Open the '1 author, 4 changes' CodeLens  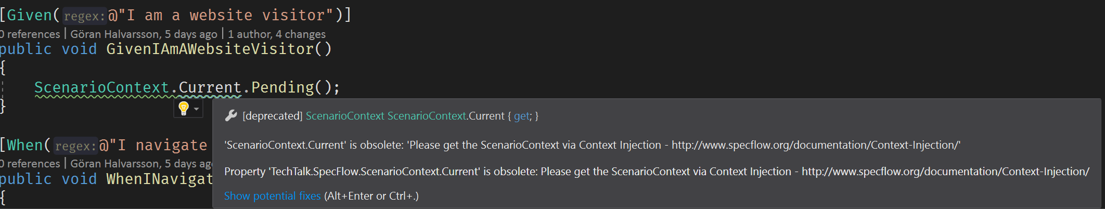277,34
